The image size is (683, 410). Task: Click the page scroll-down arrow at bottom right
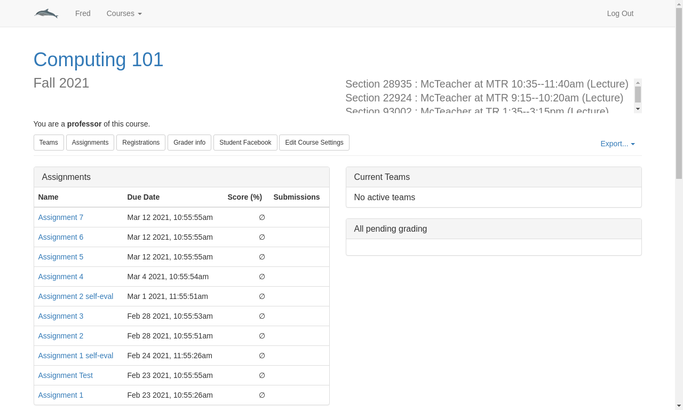pos(679,405)
